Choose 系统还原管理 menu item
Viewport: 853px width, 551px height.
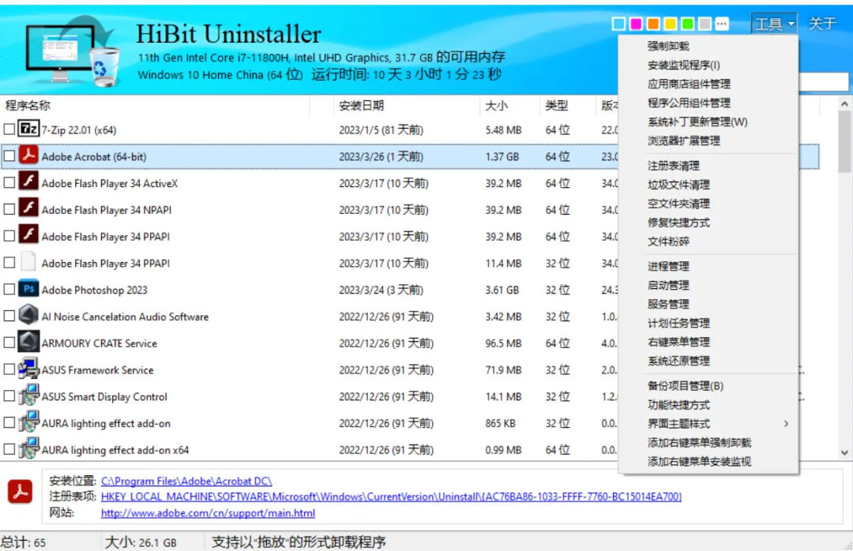[x=708, y=362]
